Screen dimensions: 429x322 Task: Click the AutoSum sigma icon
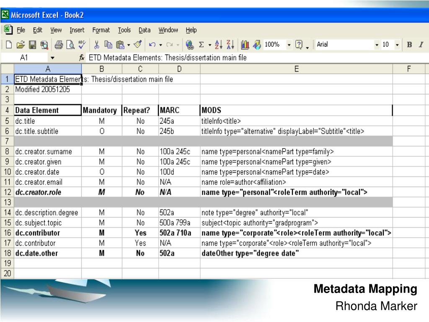tap(202, 44)
